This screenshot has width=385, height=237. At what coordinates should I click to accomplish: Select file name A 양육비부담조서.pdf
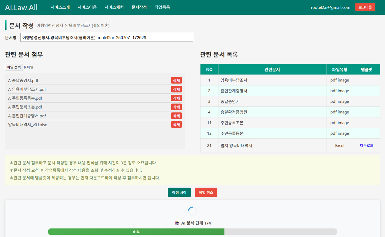[27, 89]
